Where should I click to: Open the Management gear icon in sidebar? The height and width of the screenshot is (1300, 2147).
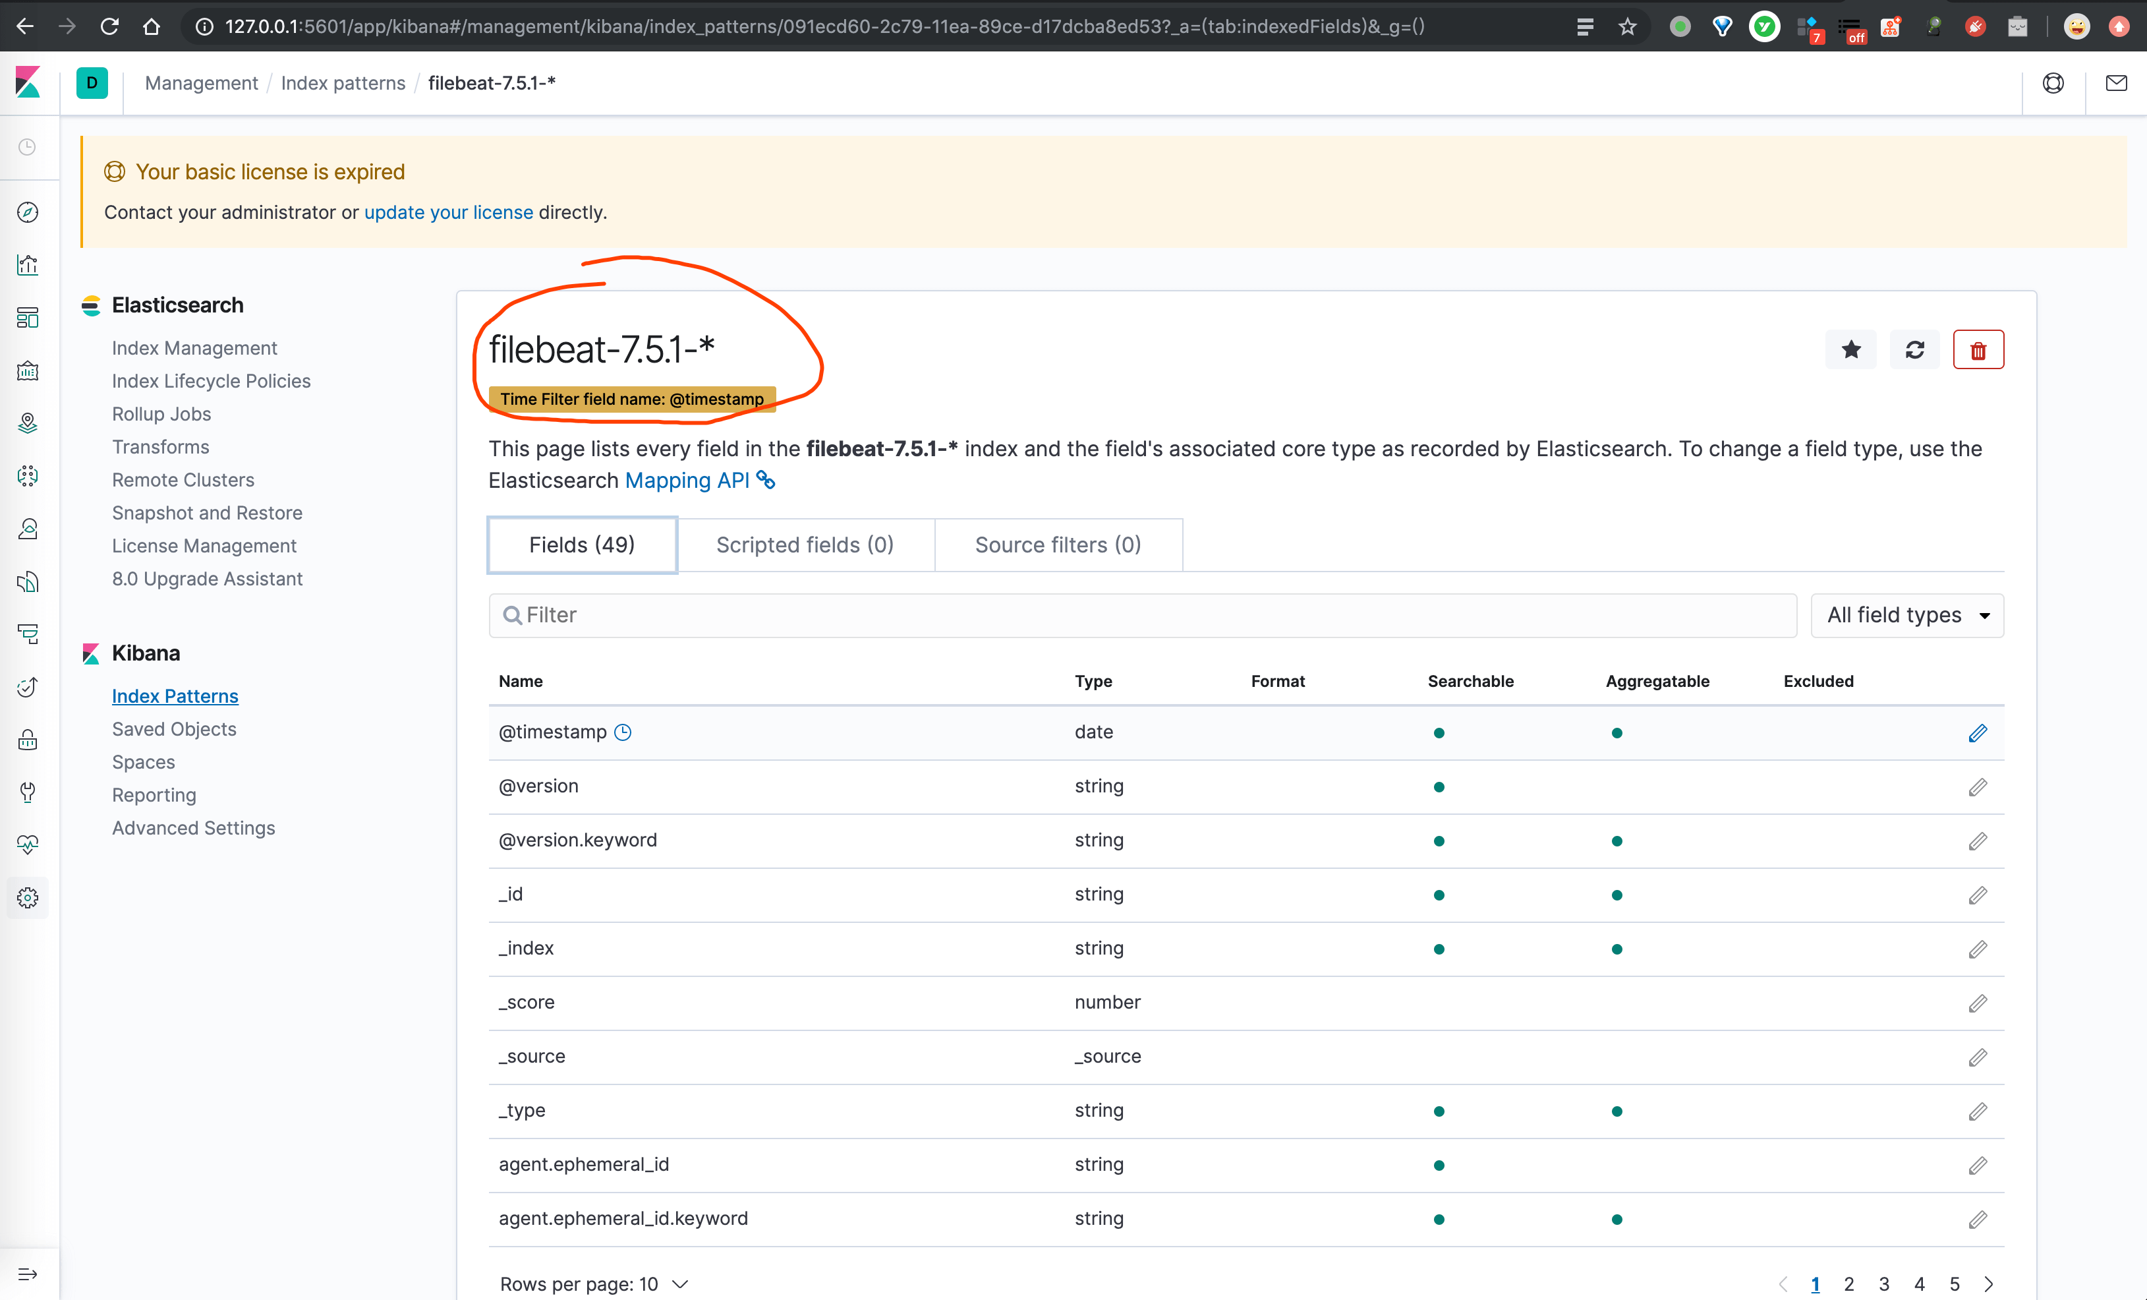[28, 897]
